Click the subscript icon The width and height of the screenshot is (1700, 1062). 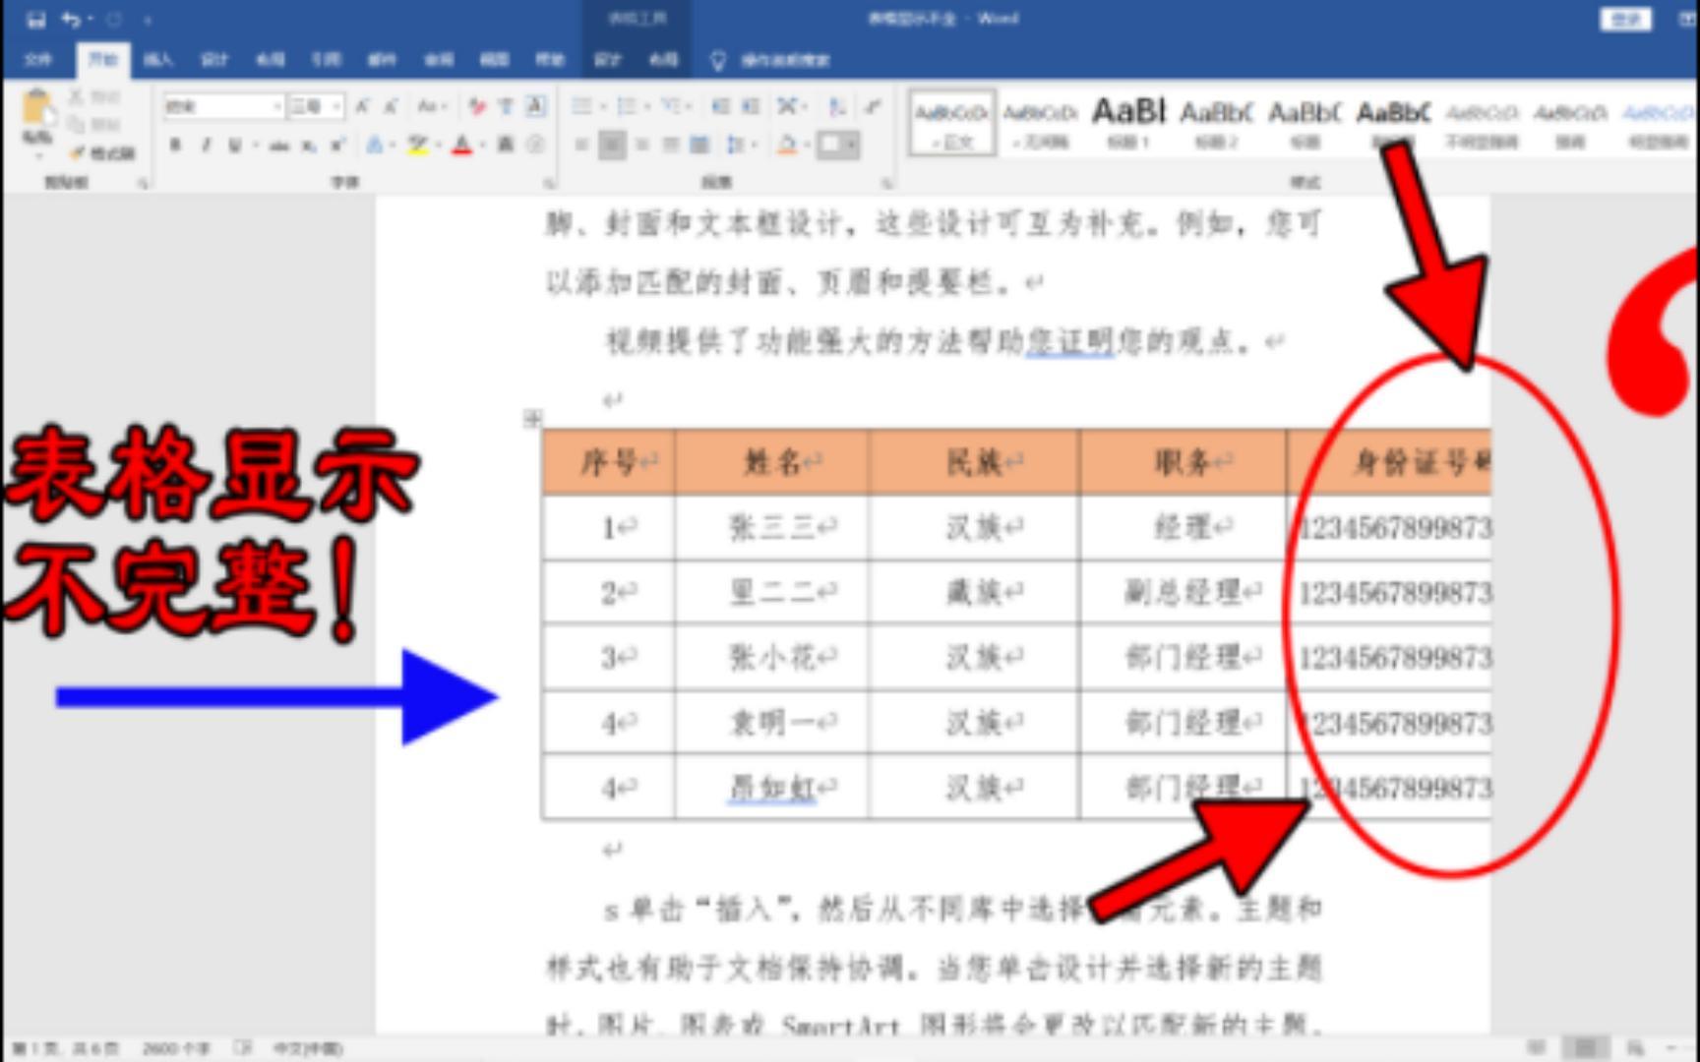[306, 147]
